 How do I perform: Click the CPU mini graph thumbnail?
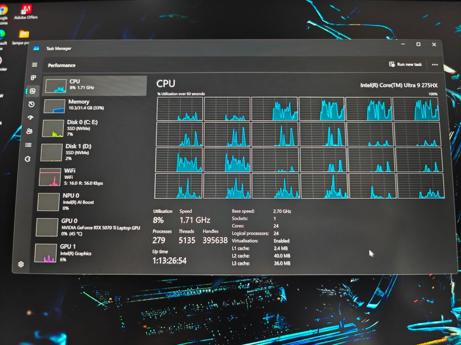[x=56, y=86]
